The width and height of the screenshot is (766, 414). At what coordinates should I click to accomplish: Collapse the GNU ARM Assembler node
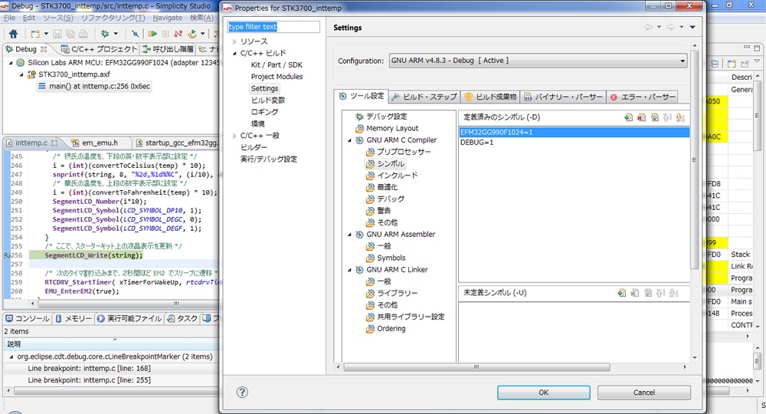[349, 235]
